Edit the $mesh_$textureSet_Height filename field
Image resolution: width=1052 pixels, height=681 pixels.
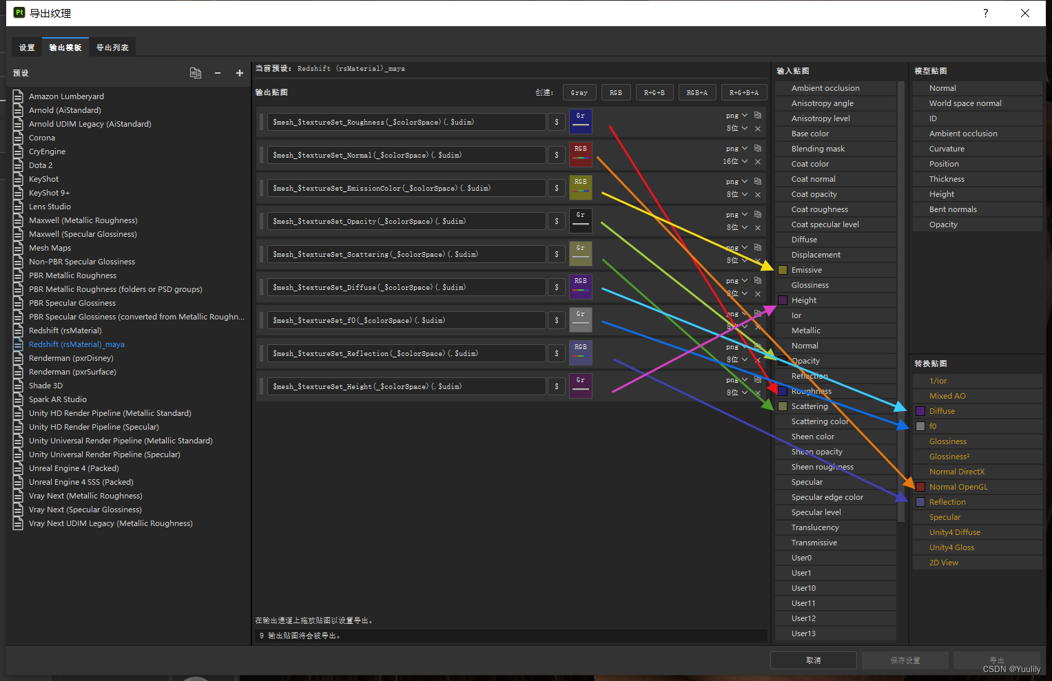click(406, 386)
